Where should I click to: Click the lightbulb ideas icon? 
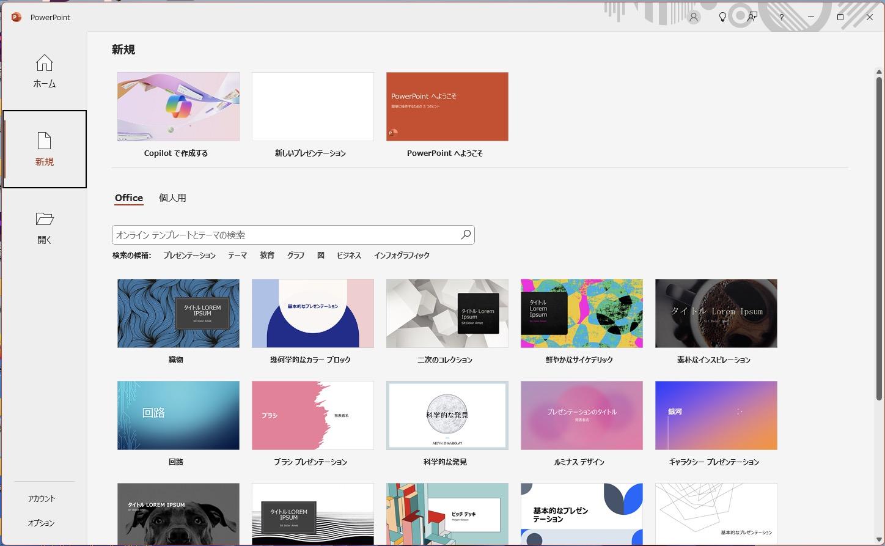click(x=722, y=17)
